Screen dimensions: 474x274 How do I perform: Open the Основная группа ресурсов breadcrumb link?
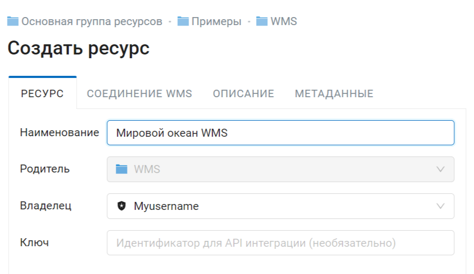tap(92, 22)
